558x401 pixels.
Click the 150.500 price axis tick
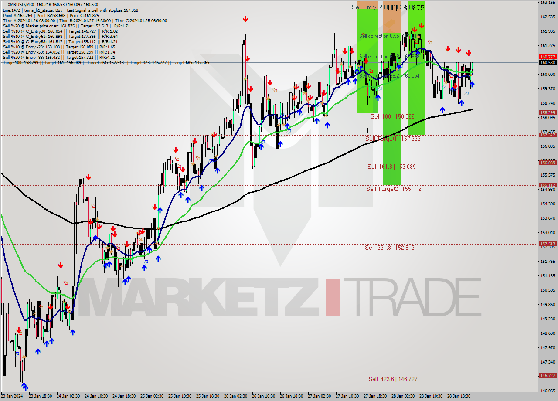[548, 290]
